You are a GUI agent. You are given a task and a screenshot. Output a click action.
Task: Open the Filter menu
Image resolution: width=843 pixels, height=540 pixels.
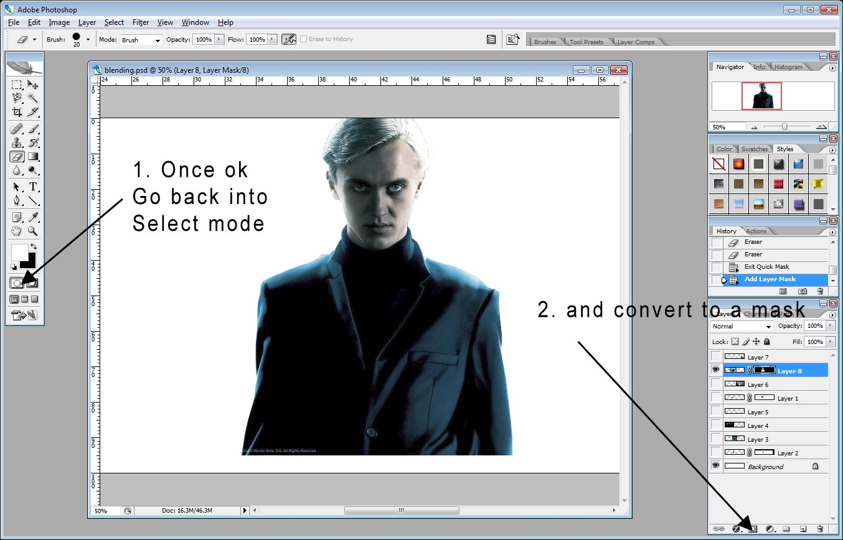[141, 22]
